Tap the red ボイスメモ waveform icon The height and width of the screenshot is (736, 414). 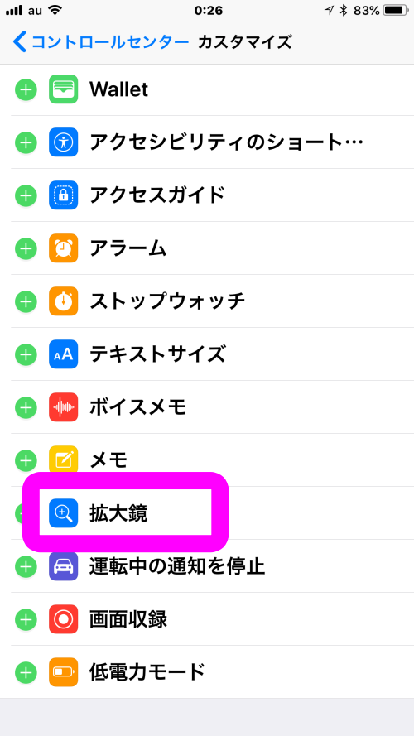tap(64, 407)
